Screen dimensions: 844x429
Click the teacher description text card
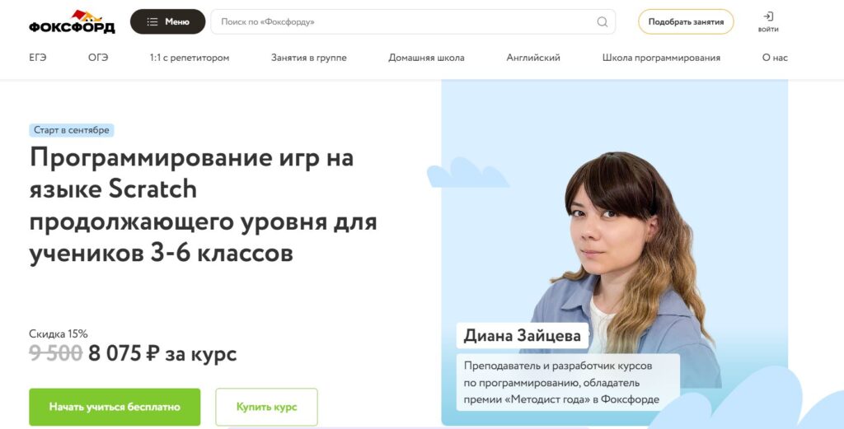tap(568, 382)
